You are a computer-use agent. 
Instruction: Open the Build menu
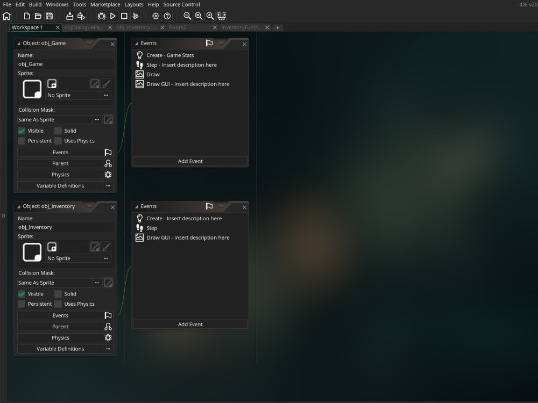click(x=35, y=4)
